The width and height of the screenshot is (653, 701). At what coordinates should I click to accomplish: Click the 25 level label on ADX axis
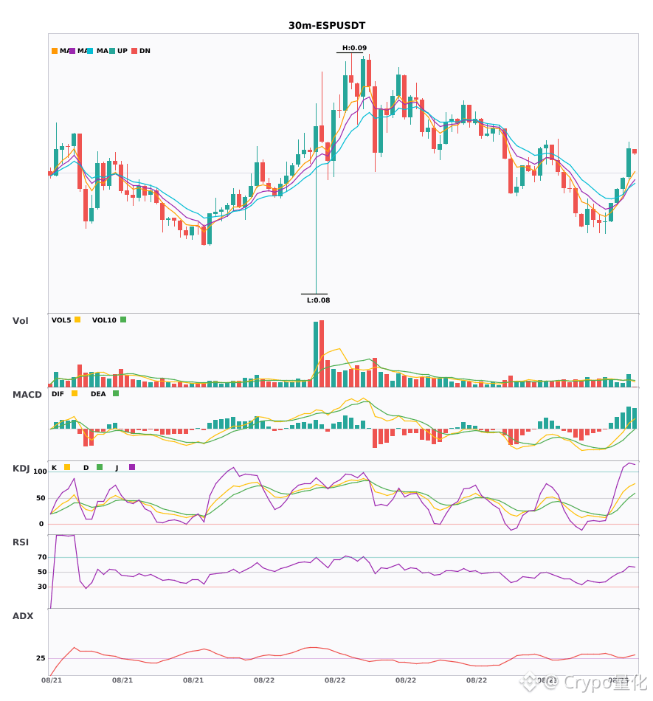(x=41, y=658)
